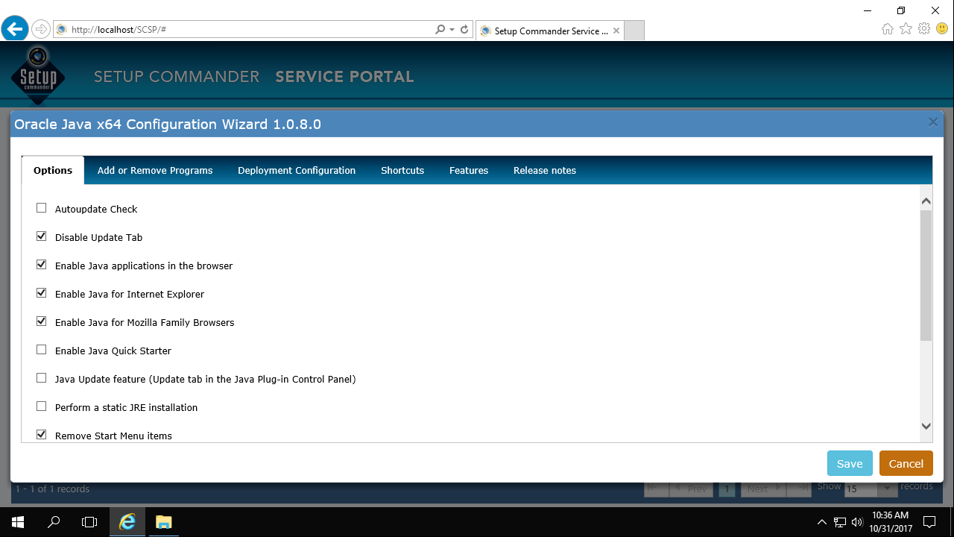Viewport: 954px width, 537px height.
Task: Uncheck Disable Update Tab
Action: 42,236
